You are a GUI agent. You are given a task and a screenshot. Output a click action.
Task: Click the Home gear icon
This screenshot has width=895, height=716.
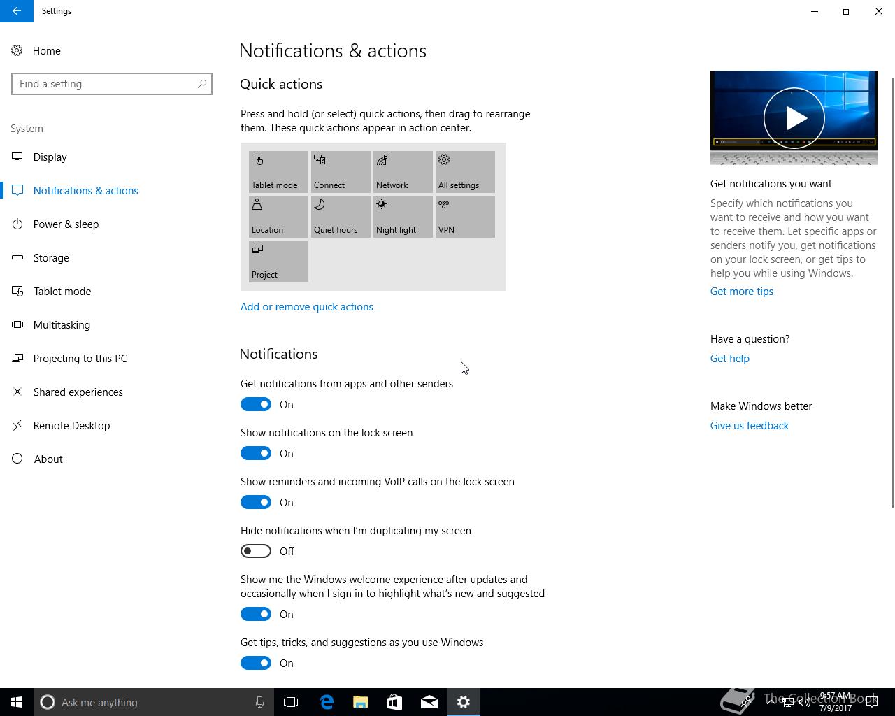[x=17, y=50]
